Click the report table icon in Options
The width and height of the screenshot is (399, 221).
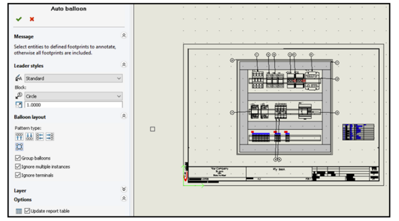click(x=19, y=211)
